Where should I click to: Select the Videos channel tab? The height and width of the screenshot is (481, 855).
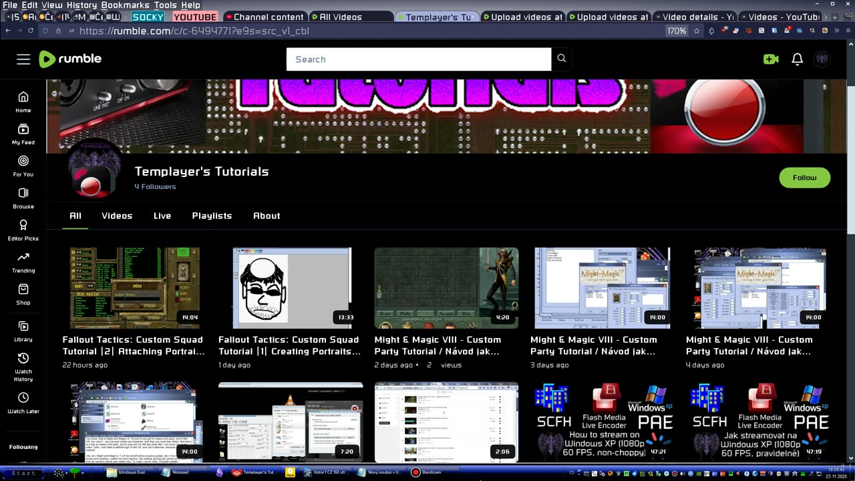click(117, 216)
